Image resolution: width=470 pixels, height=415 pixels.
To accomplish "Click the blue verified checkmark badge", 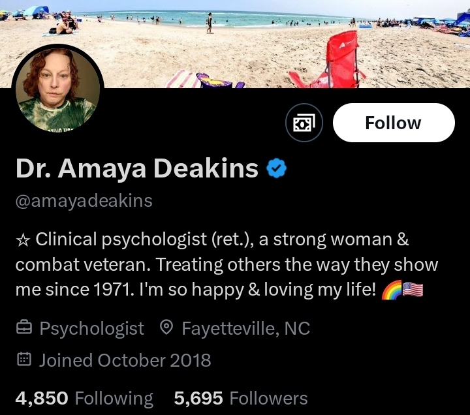I will [276, 168].
